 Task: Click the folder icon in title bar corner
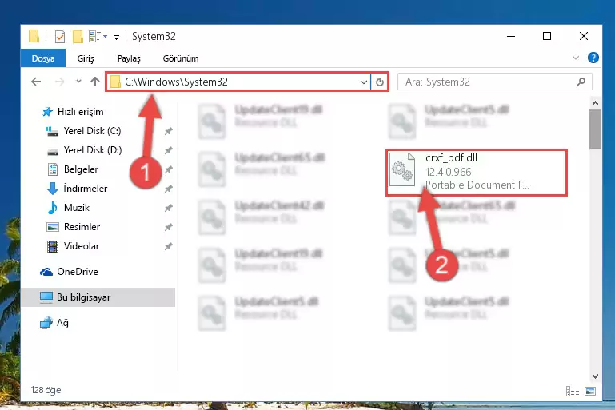[x=34, y=36]
